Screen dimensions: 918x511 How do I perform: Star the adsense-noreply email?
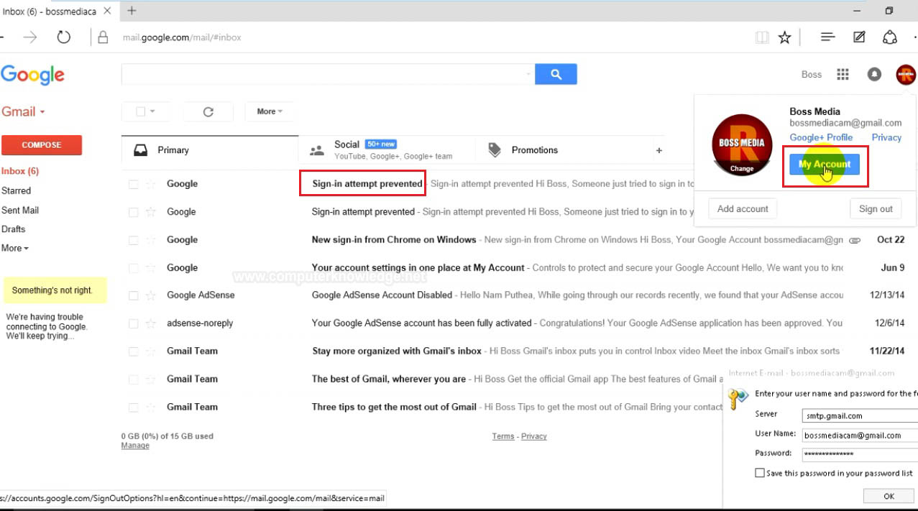point(151,323)
